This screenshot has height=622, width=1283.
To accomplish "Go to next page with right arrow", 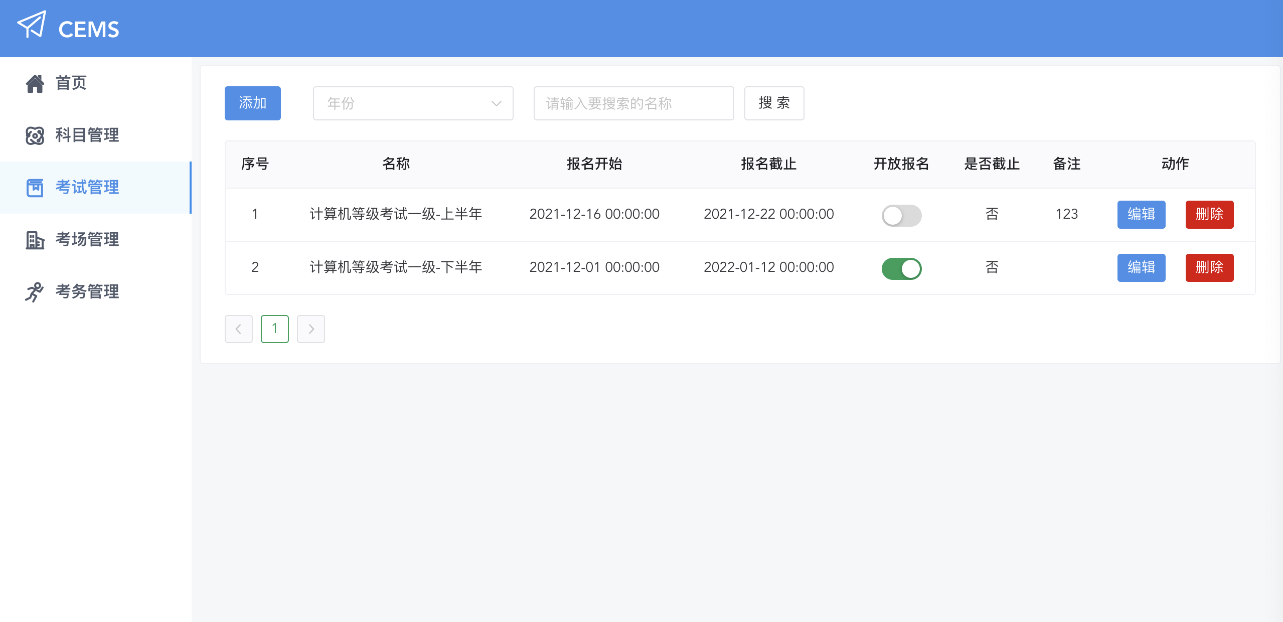I will [311, 329].
